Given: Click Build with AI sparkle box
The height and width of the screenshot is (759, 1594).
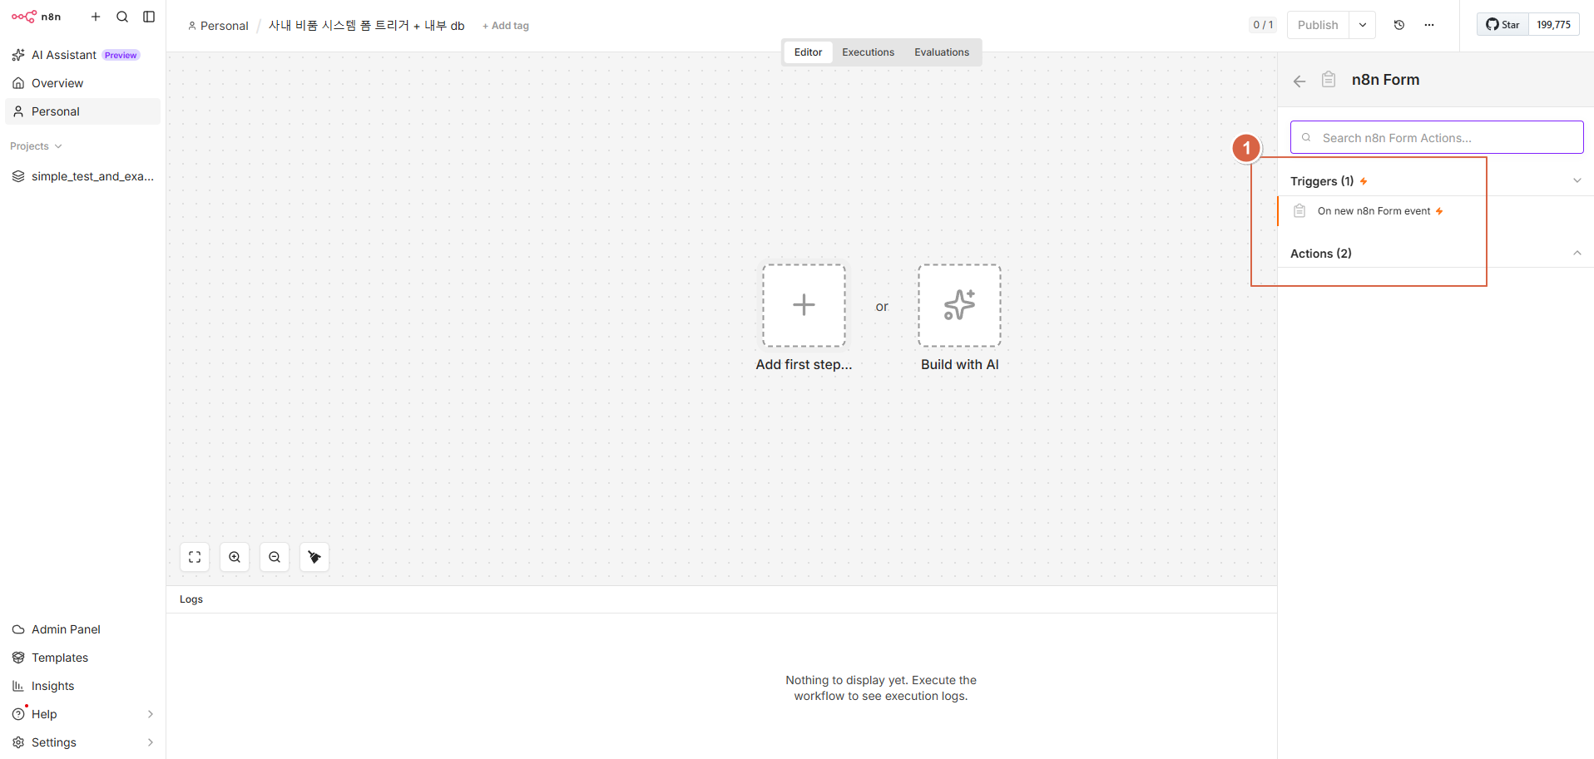Looking at the screenshot, I should coord(959,305).
